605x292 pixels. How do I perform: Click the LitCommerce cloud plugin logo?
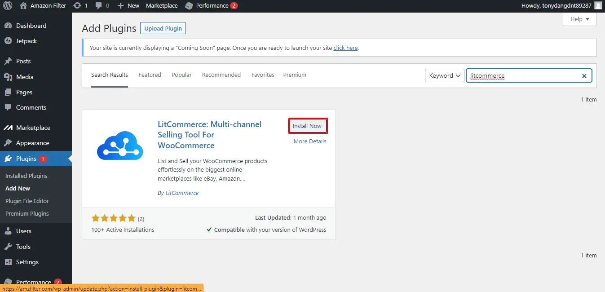click(x=120, y=146)
